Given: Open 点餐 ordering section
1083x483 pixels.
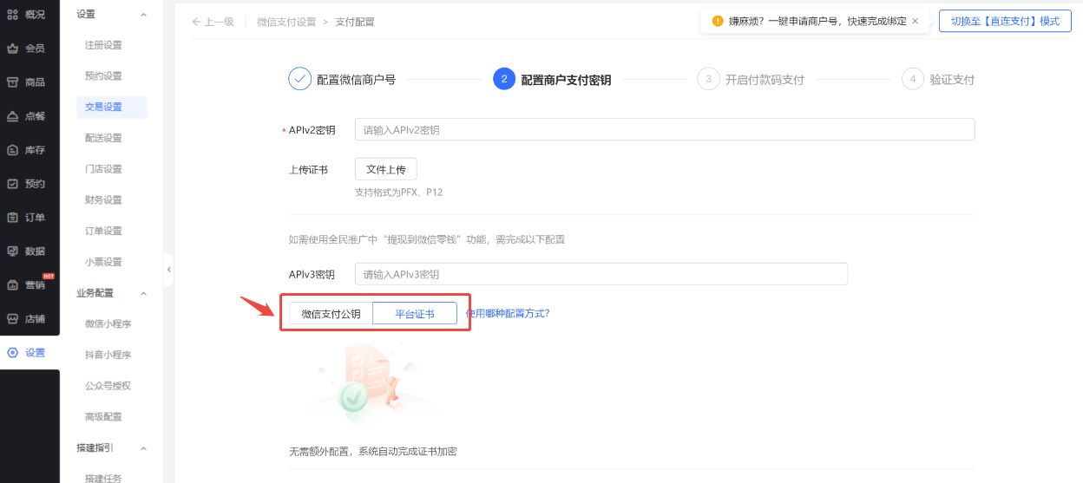Looking at the screenshot, I should (26, 115).
